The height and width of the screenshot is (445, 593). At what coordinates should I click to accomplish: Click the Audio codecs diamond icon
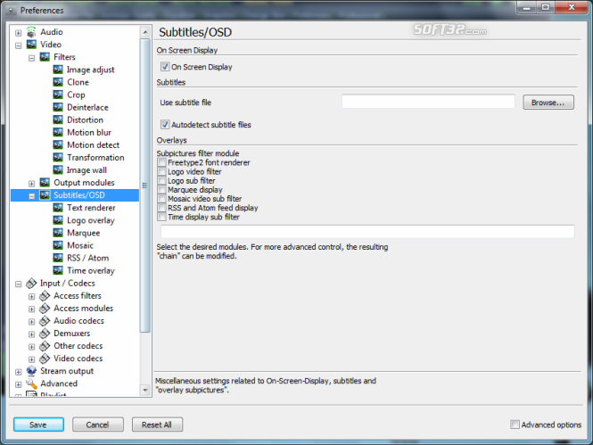coord(45,321)
